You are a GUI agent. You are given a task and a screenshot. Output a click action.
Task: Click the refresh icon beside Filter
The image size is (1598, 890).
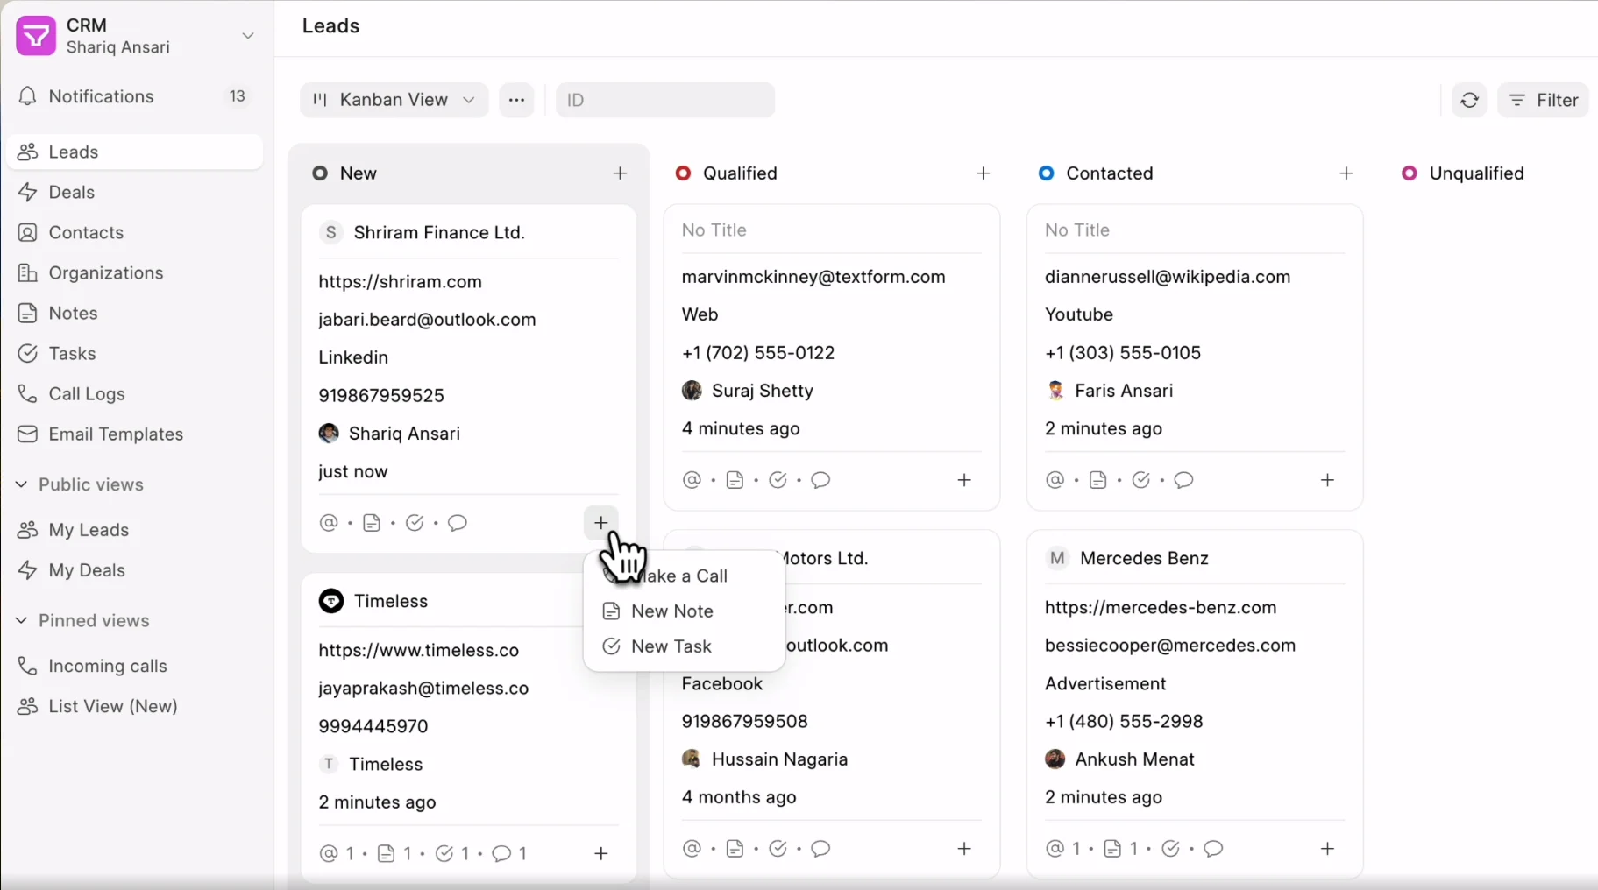(x=1469, y=101)
